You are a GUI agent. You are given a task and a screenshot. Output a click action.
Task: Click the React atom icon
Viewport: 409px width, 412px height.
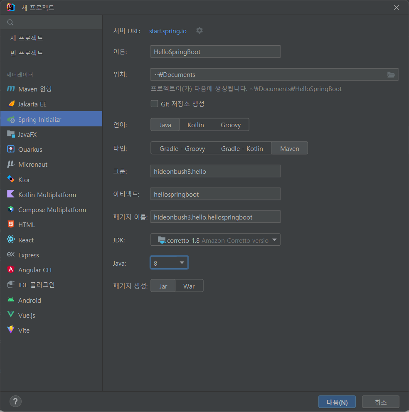11,239
